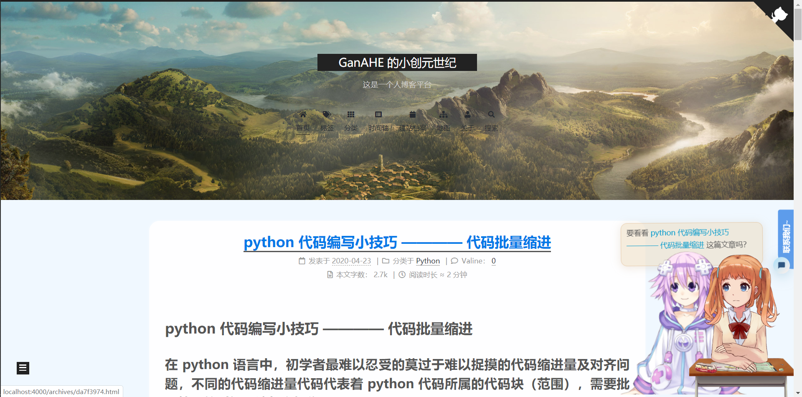
Task: Click the Valine comment count 0
Action: [493, 261]
